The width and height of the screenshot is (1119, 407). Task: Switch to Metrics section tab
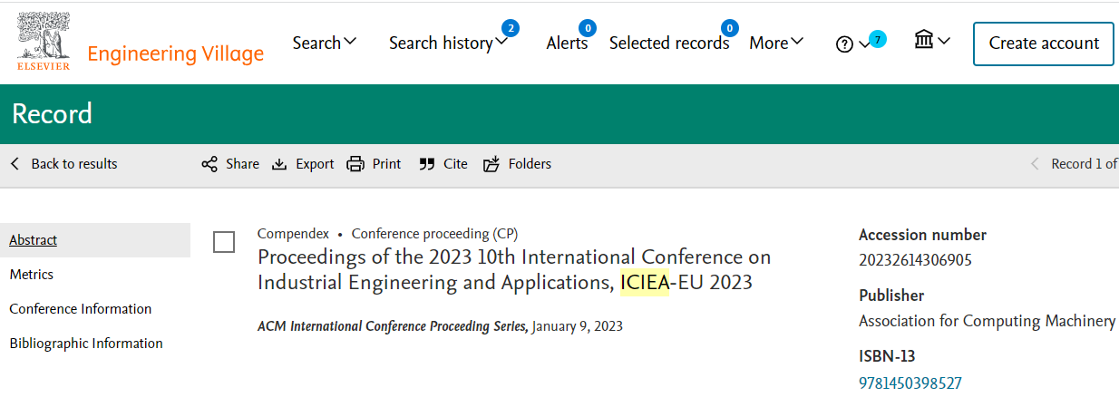(32, 275)
